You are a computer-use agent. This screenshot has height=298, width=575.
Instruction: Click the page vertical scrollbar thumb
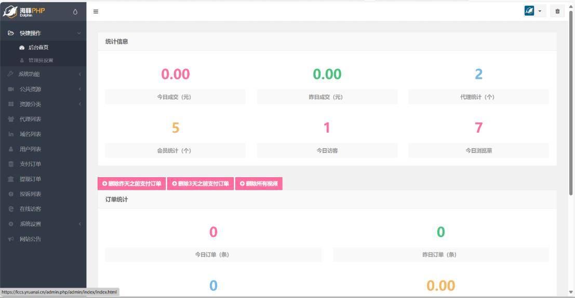tap(571, 103)
